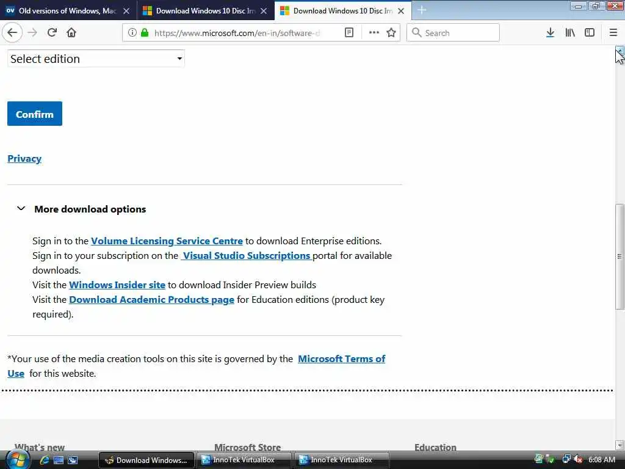The width and height of the screenshot is (625, 469).
Task: Close the second Download Windows 10 tab
Action: point(264,11)
